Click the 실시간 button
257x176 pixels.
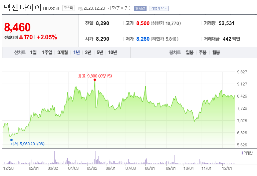[x=140, y=8]
